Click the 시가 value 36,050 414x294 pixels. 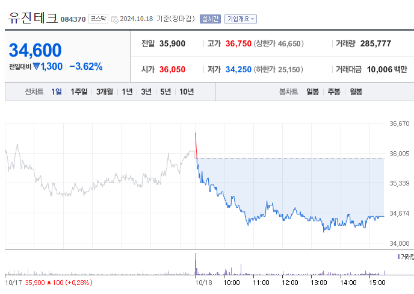pos(172,69)
